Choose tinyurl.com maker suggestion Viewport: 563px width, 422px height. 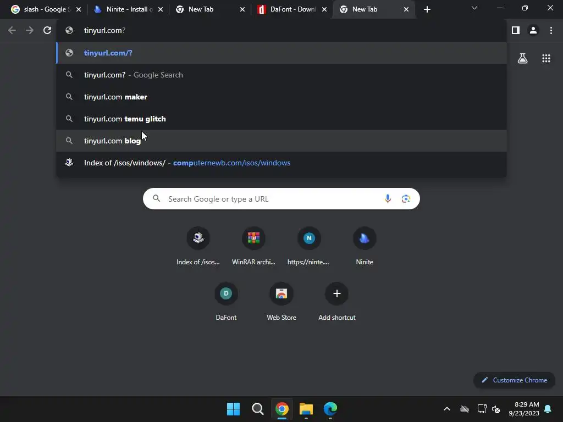tap(281, 97)
